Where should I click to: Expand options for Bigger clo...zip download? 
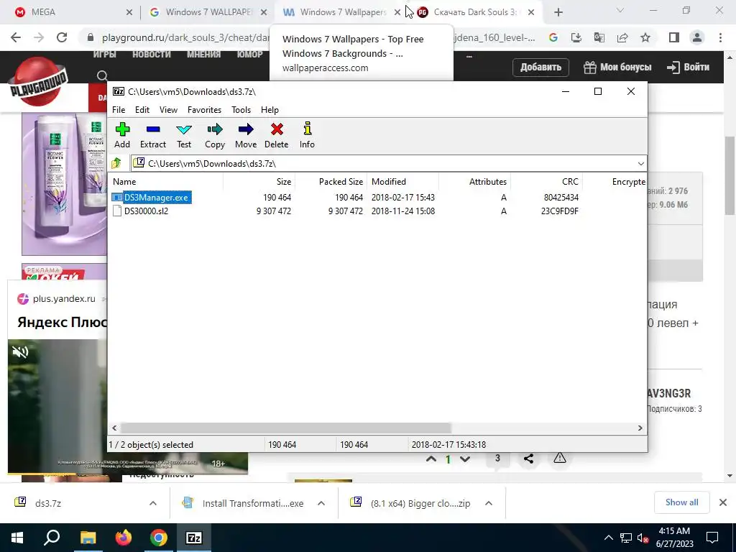click(x=489, y=503)
